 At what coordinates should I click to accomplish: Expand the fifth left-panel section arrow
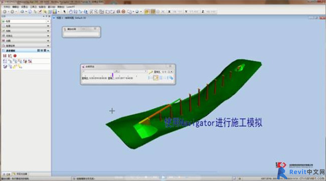(x=48, y=41)
